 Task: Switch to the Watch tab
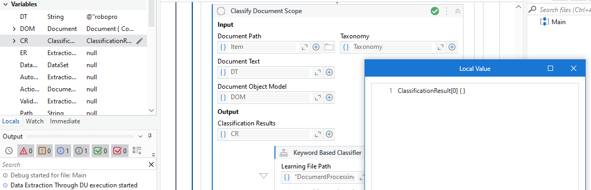(35, 121)
